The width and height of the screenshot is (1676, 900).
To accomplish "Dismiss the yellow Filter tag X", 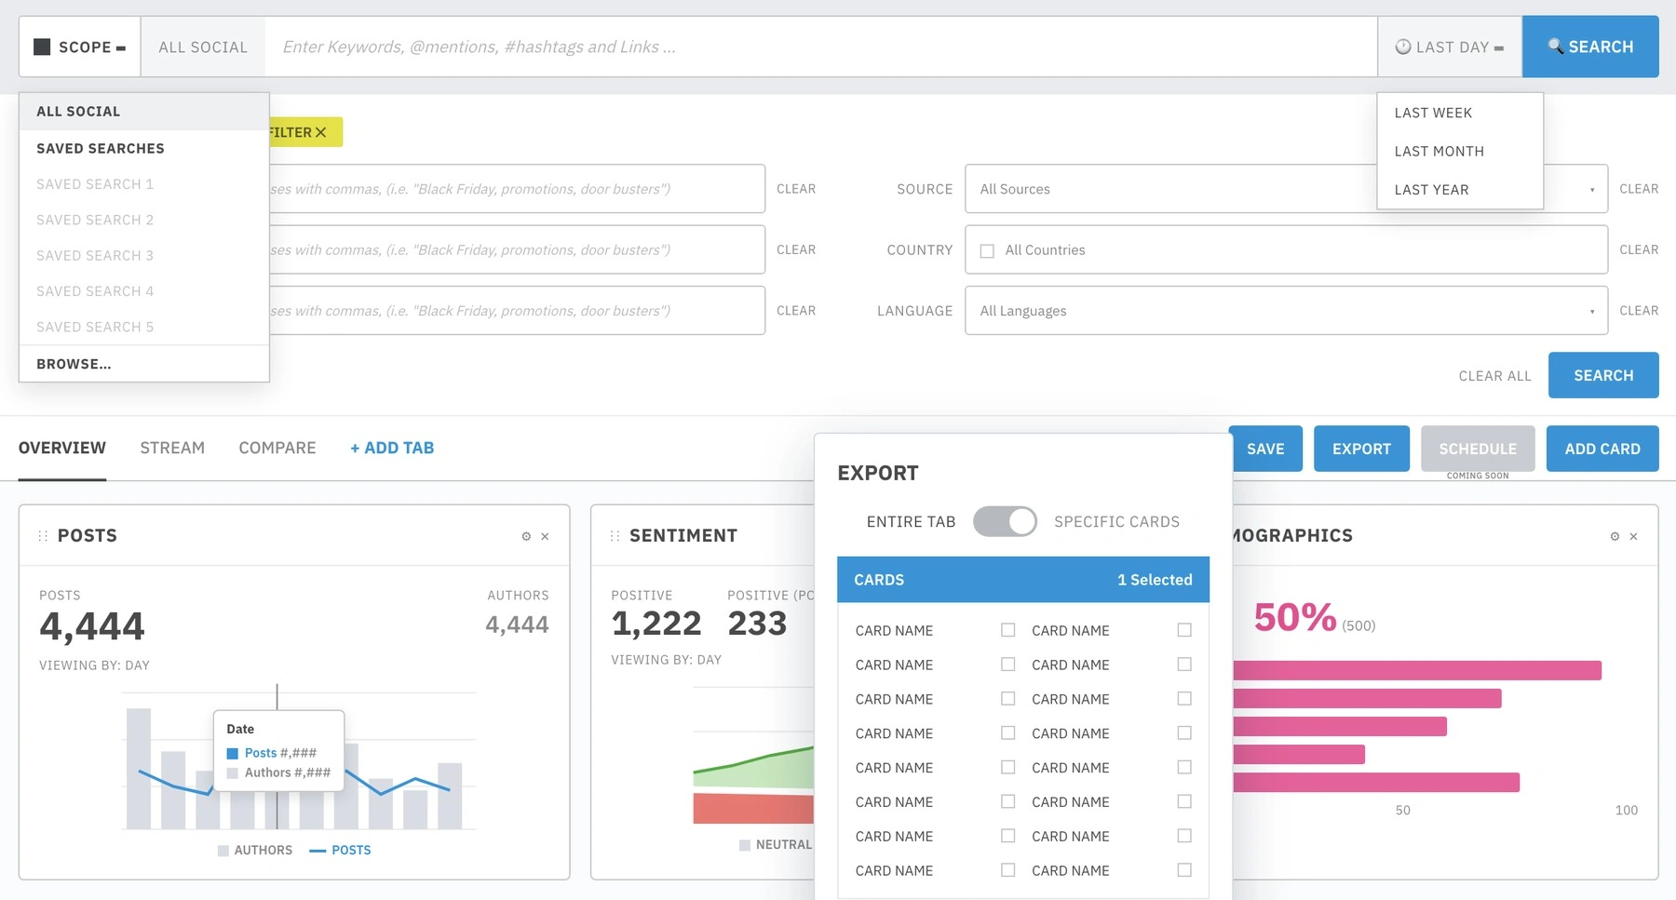I will click(x=320, y=132).
